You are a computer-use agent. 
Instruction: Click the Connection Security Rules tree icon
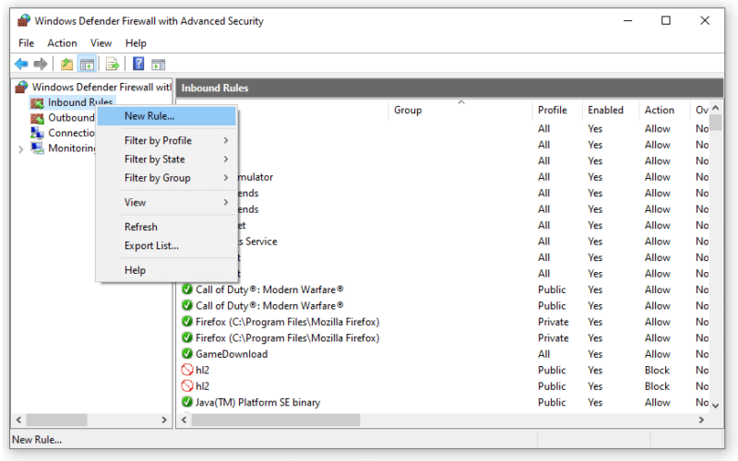pyautogui.click(x=37, y=133)
